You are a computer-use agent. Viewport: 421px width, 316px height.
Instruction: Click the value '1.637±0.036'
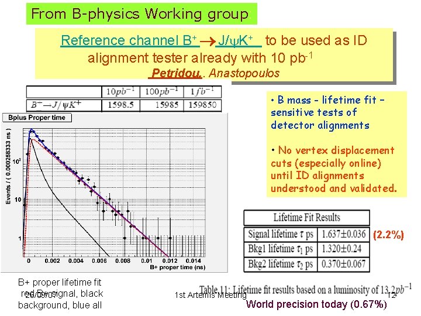point(343,234)
